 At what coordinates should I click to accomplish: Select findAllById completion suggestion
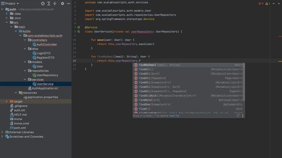[x=188, y=96]
